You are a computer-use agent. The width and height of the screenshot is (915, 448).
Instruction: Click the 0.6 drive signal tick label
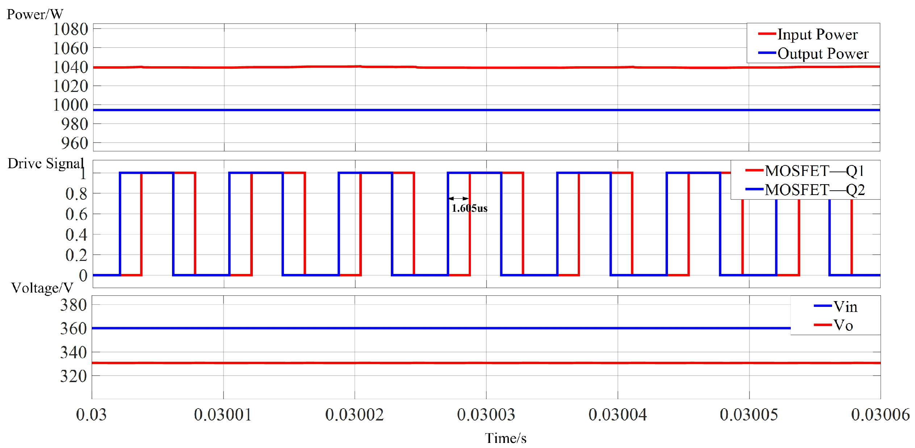point(76,214)
